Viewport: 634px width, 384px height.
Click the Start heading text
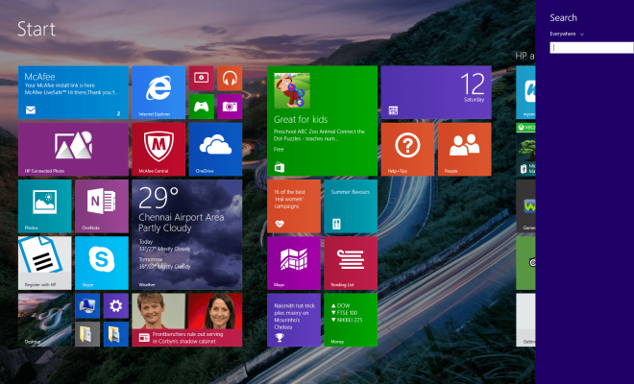pyautogui.click(x=37, y=29)
